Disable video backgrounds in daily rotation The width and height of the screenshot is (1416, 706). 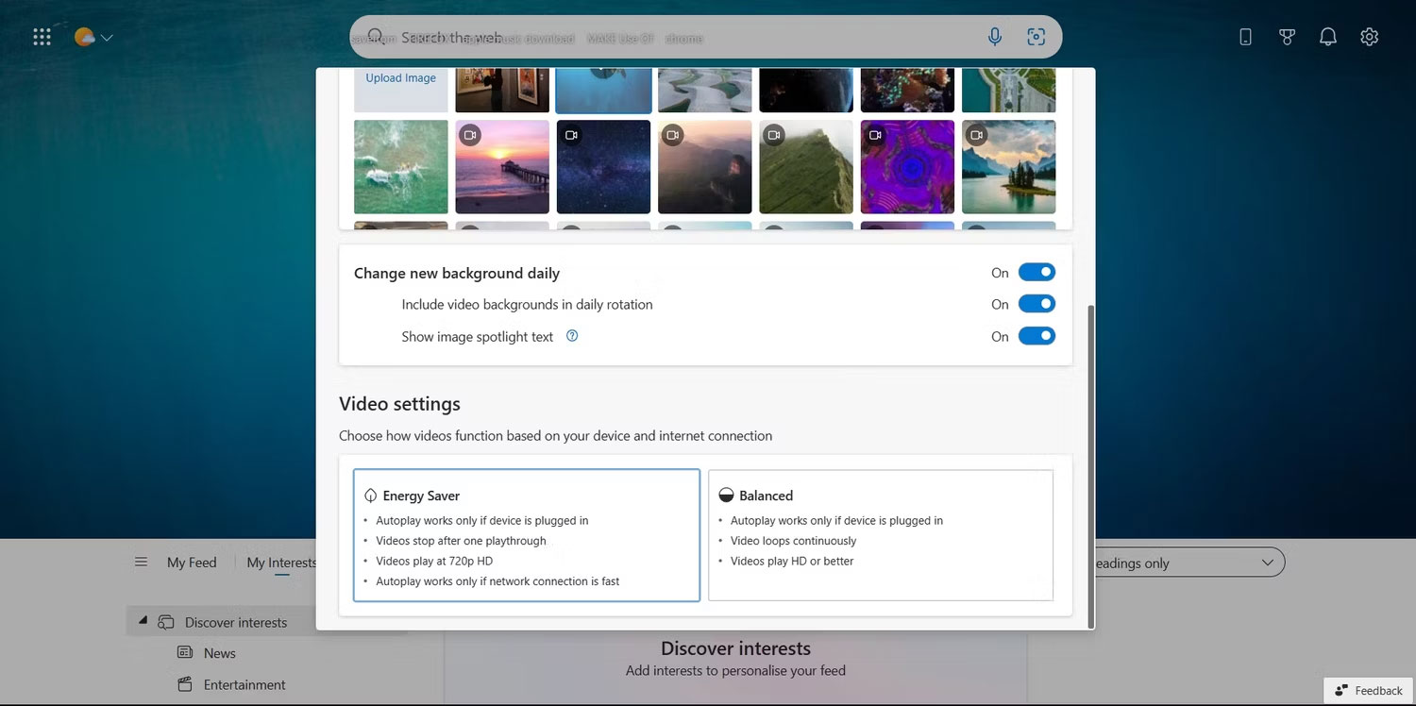pos(1037,304)
